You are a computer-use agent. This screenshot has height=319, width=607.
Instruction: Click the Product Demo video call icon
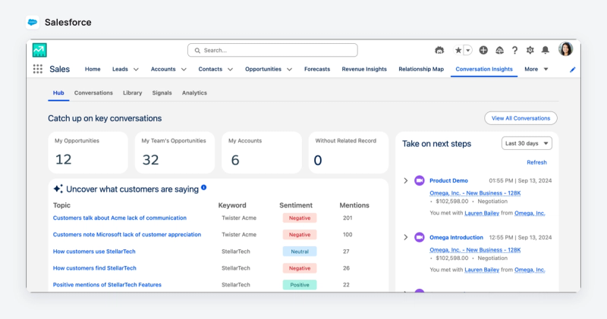420,180
